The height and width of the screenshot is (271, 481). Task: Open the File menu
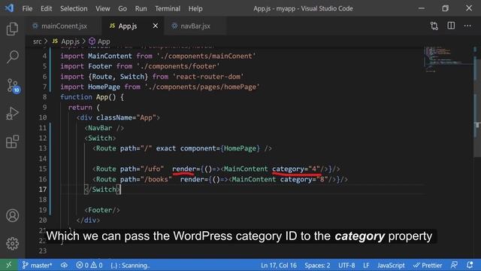27,8
